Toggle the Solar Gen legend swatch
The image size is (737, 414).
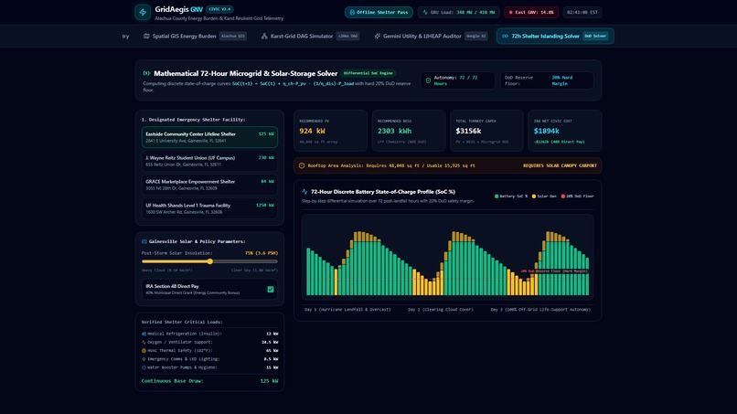534,196
